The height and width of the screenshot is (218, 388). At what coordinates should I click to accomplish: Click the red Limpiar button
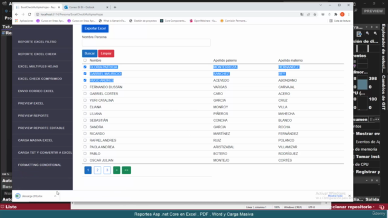pos(106,53)
